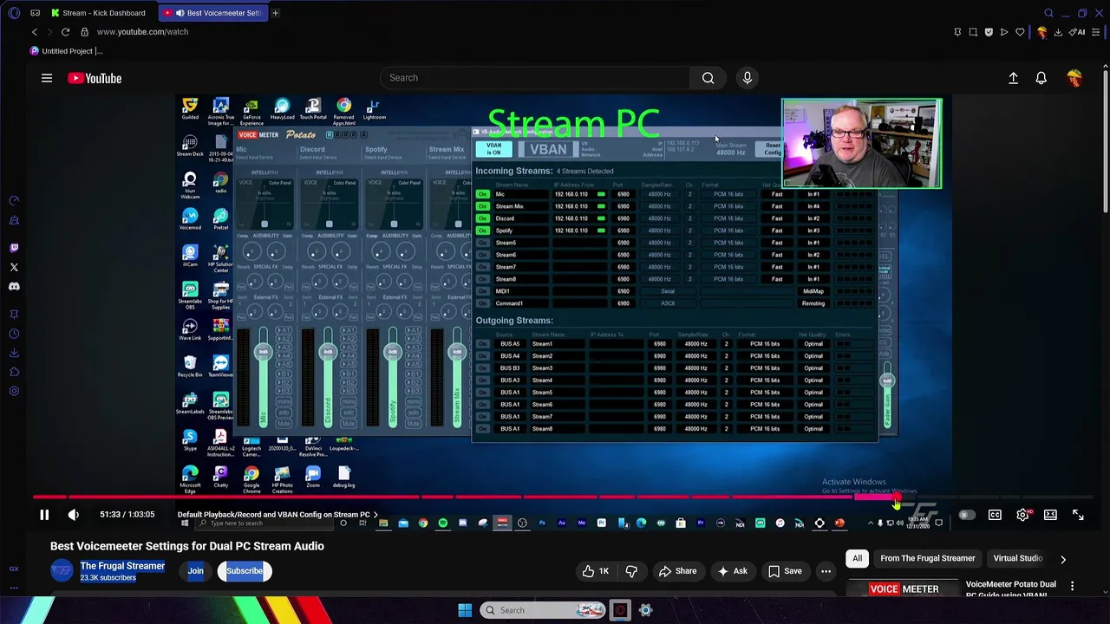Dislike the video
This screenshot has height=624, width=1110.
631,571
